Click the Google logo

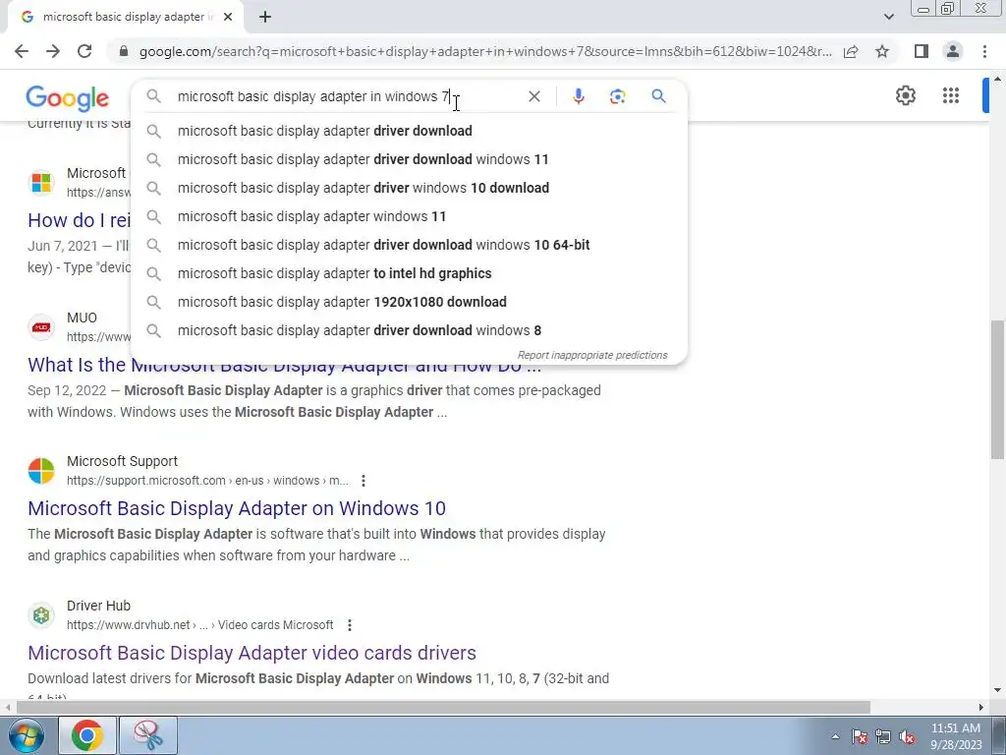coord(68,98)
